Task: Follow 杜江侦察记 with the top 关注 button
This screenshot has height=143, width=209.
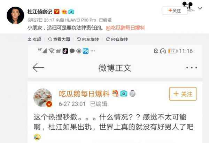Action: click(175, 10)
